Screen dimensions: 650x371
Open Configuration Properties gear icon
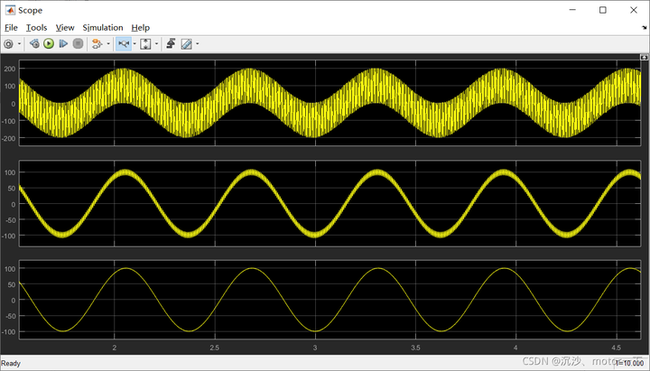click(x=9, y=43)
